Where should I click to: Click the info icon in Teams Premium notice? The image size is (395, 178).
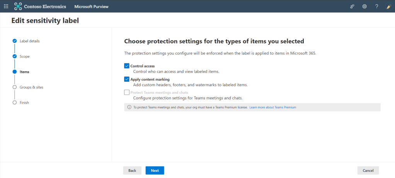click(x=129, y=107)
